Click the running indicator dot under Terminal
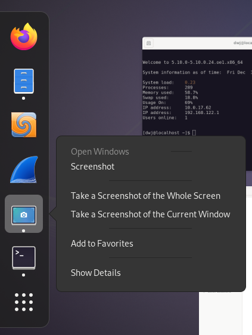This screenshot has width=252, height=335. pyautogui.click(x=24, y=275)
